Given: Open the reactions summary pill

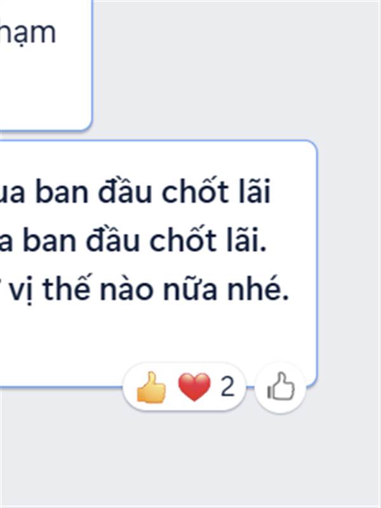Looking at the screenshot, I should [185, 387].
